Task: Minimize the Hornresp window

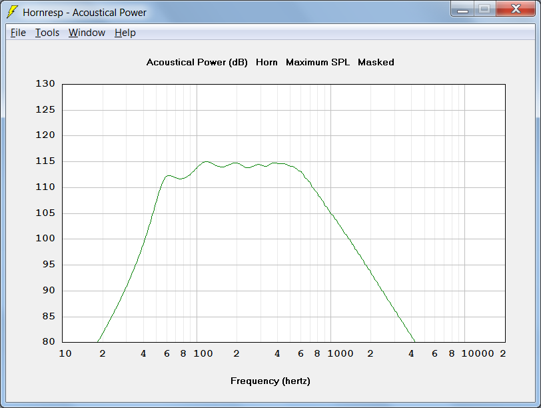Action: tap(462, 9)
